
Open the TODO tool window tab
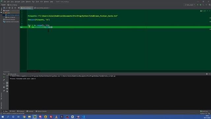coord(13,111)
